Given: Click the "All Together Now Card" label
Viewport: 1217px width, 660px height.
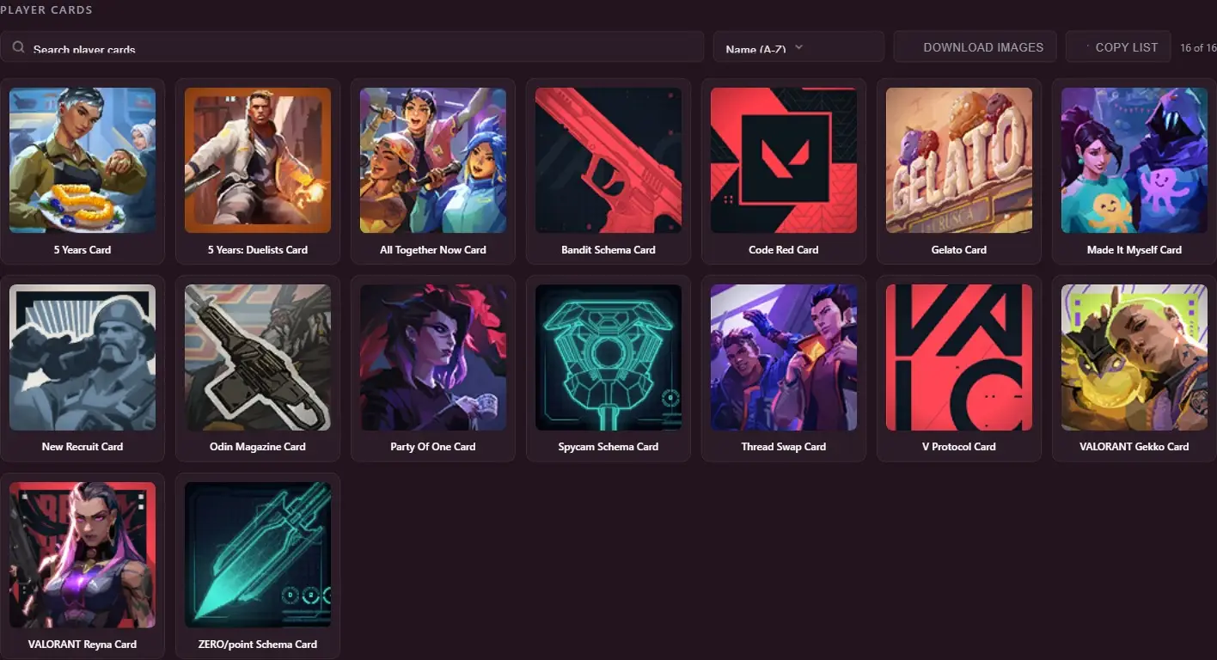Looking at the screenshot, I should [x=433, y=250].
